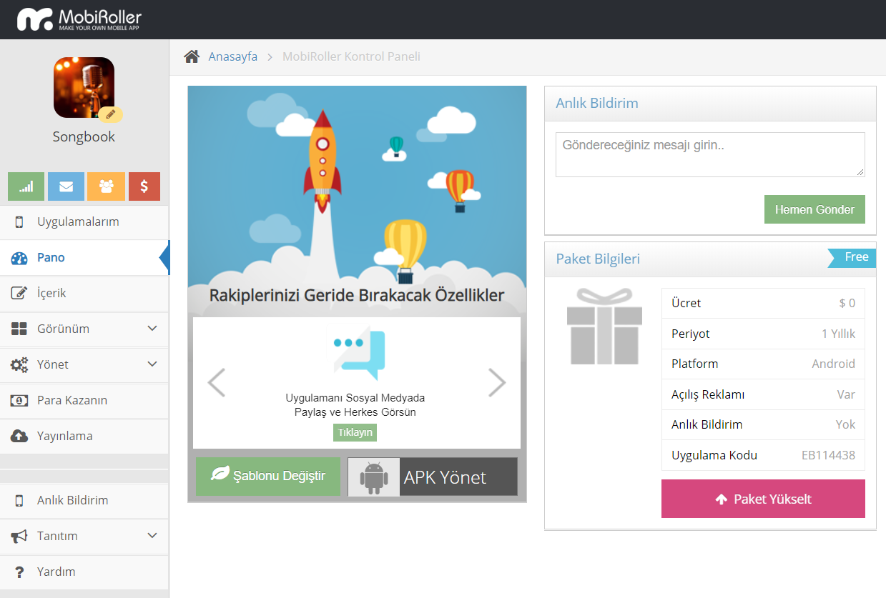
Task: Open APK Yönet button
Action: tap(433, 477)
